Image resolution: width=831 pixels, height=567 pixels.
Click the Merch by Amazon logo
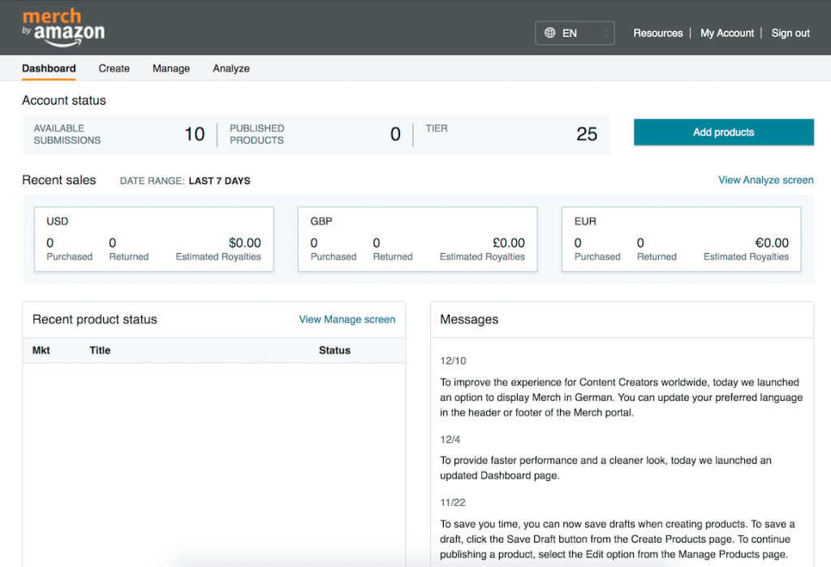[63, 28]
